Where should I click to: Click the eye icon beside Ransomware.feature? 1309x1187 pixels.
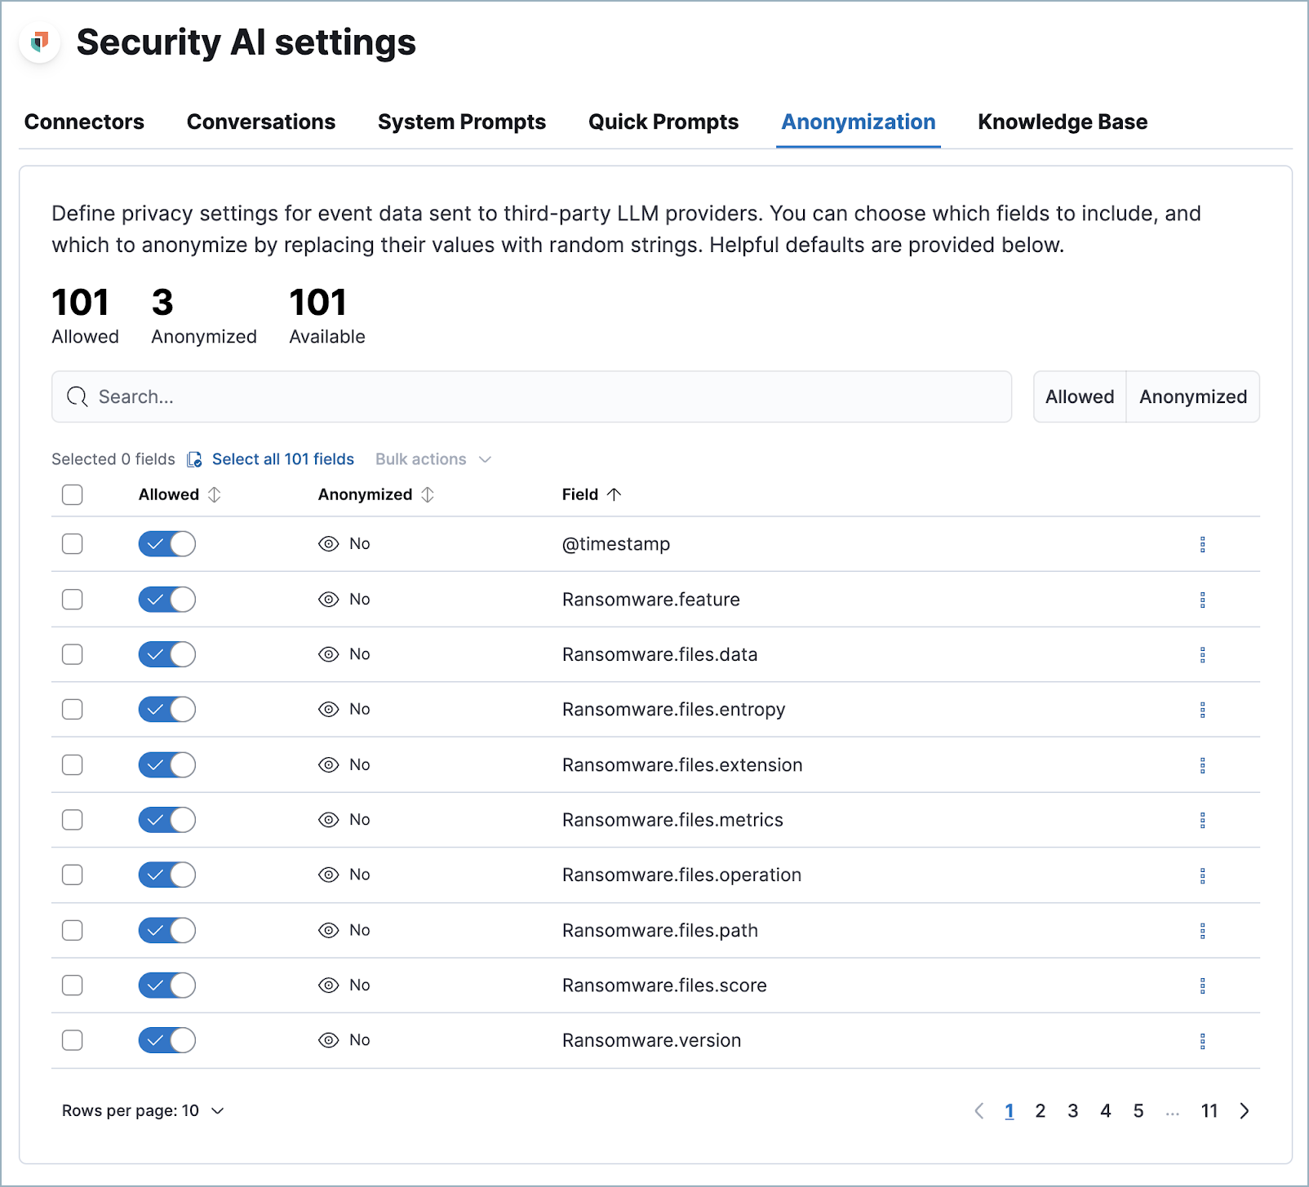tap(329, 599)
